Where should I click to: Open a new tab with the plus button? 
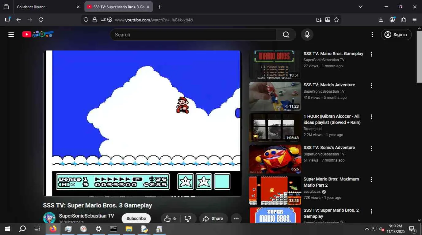tap(159, 7)
